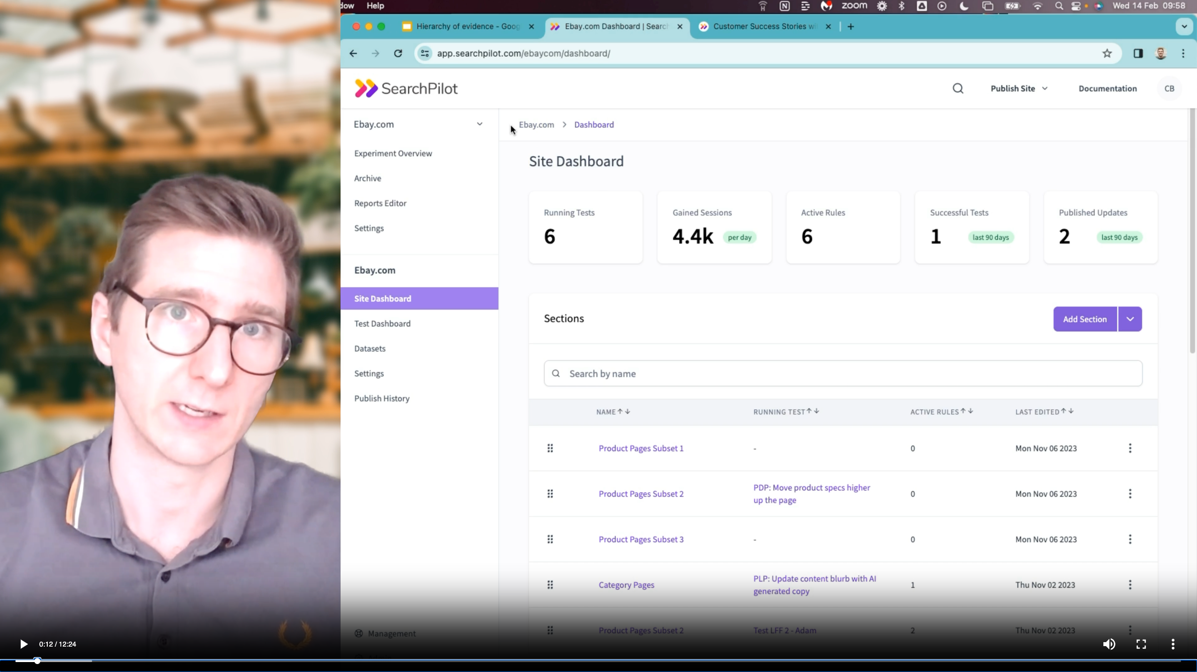Mute the video volume

pyautogui.click(x=1109, y=644)
